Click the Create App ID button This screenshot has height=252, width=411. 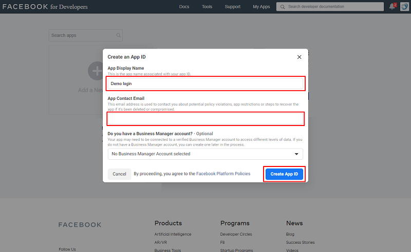coord(284,174)
